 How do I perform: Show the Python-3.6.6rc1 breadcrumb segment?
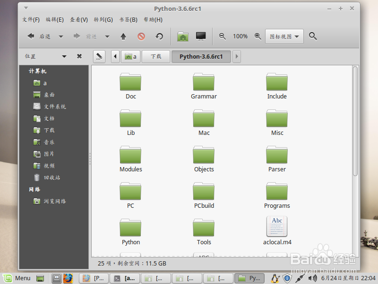pos(201,56)
